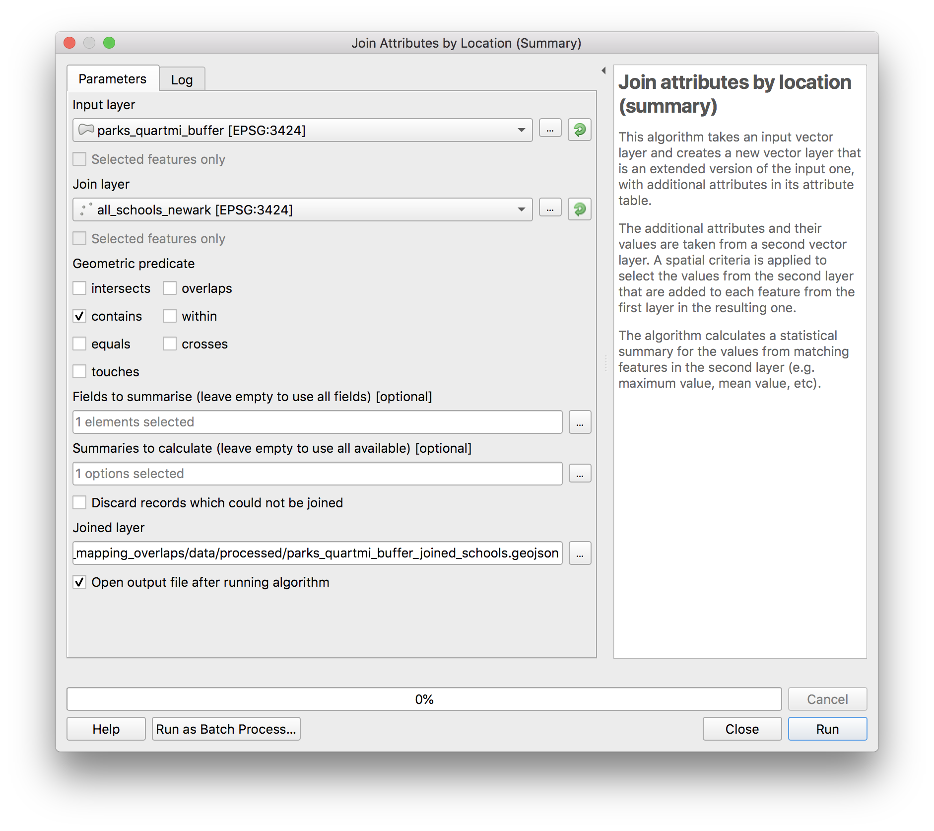Select the Parameters tab

click(113, 79)
